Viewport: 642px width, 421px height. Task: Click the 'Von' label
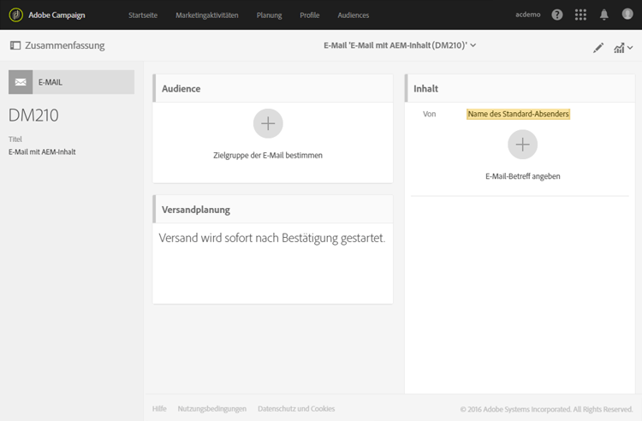(429, 114)
